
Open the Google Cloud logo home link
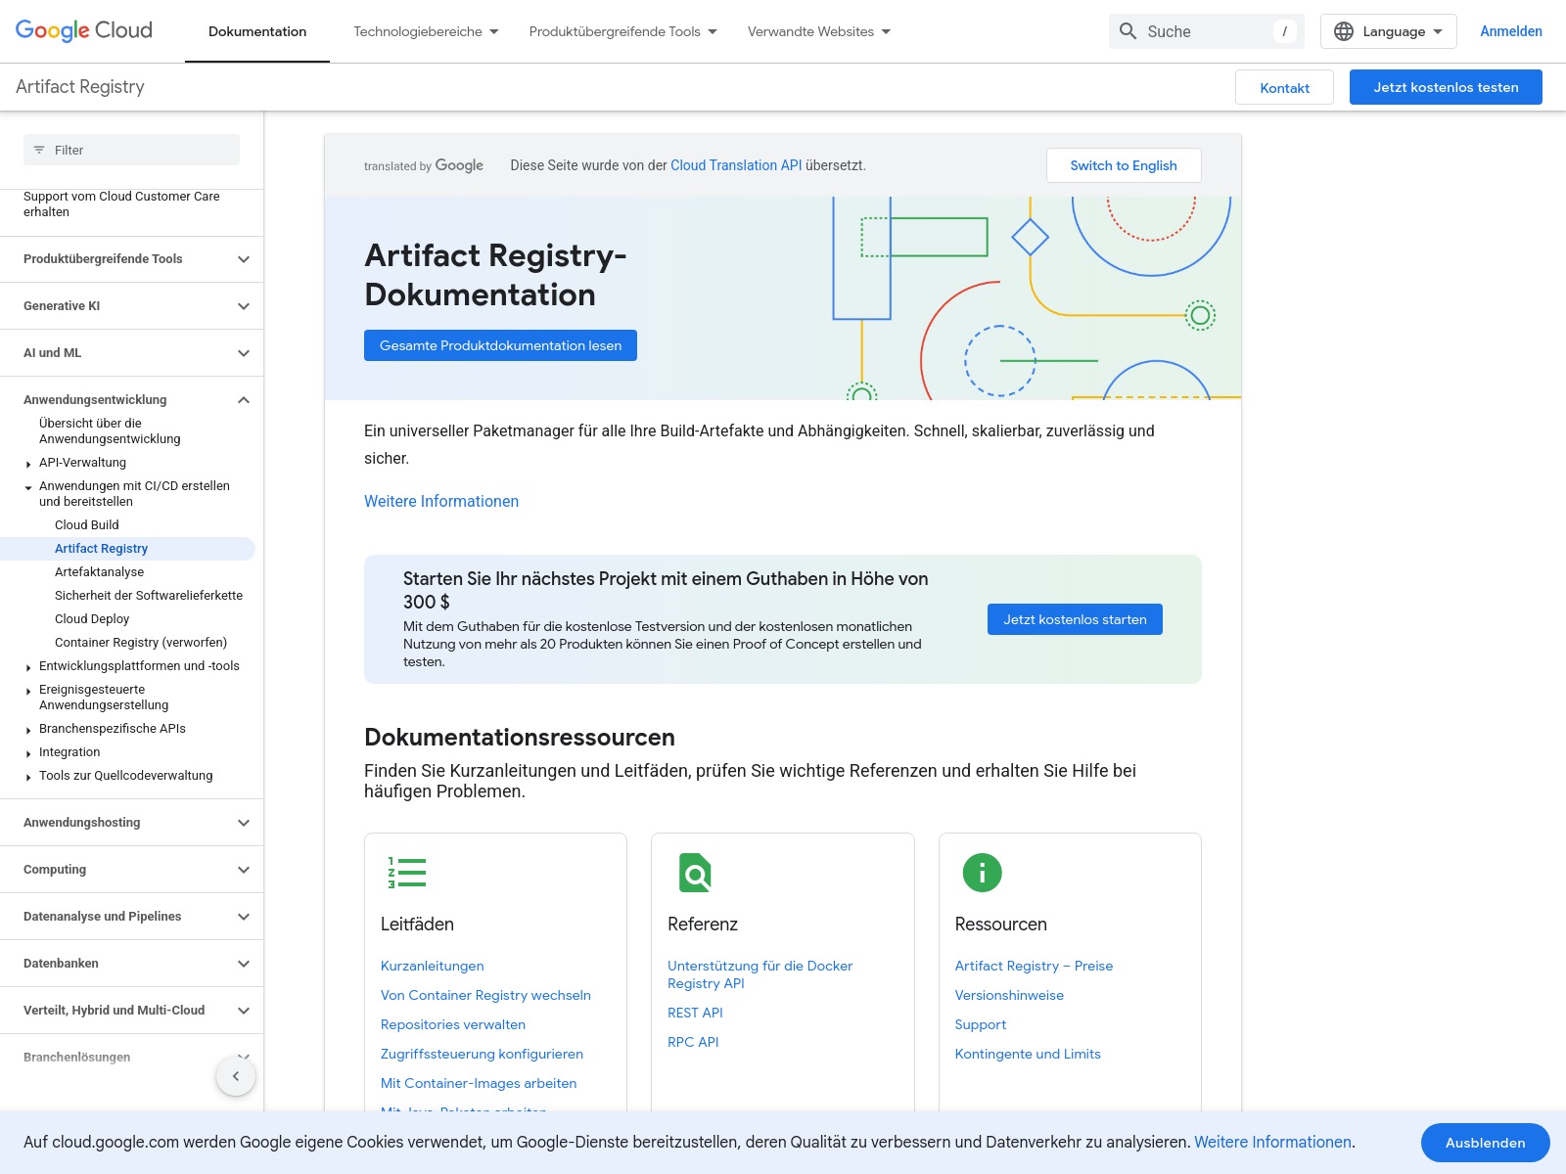click(84, 31)
